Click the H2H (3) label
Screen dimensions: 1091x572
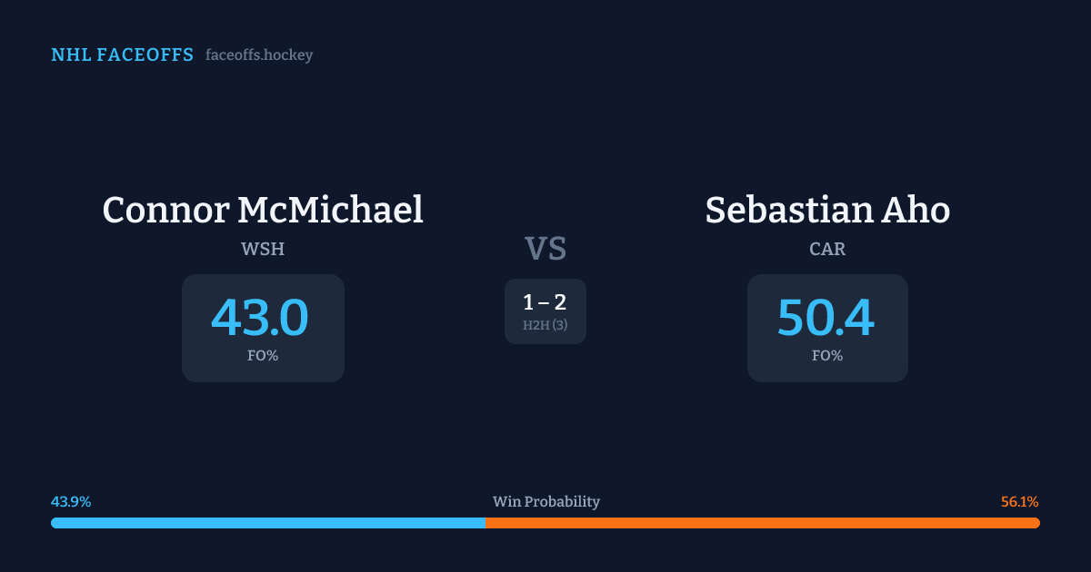tap(545, 325)
